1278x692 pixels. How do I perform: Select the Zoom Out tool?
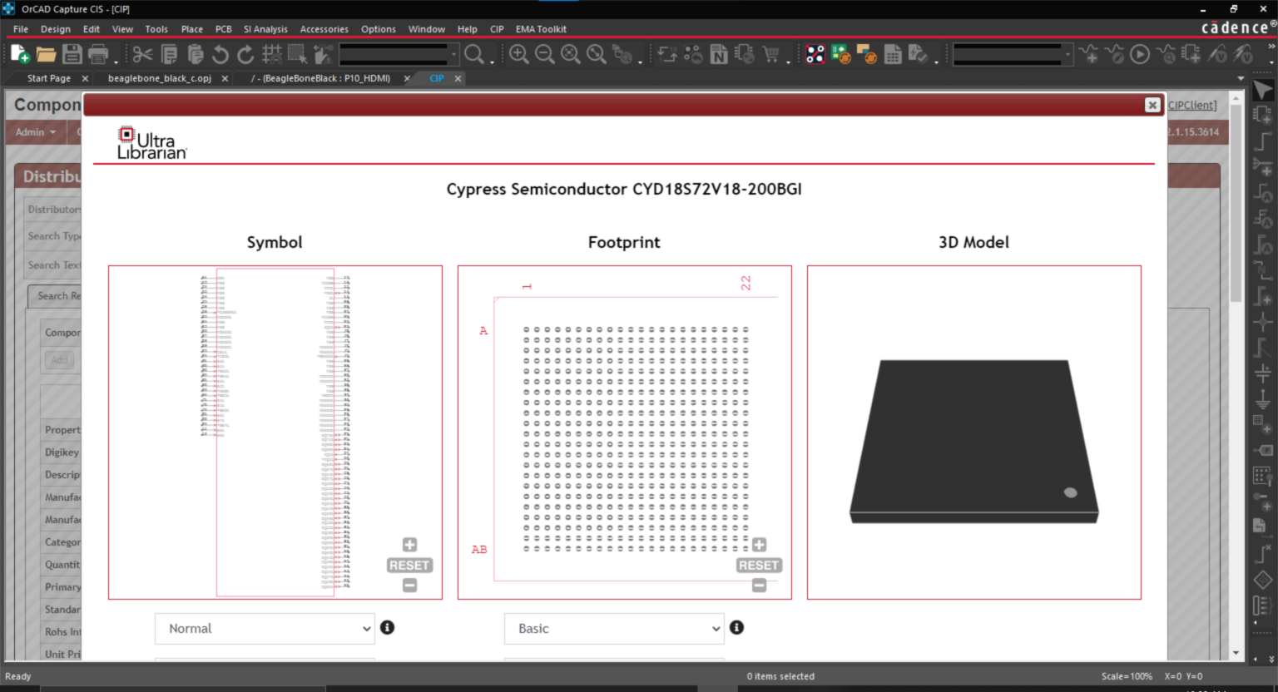click(x=543, y=52)
